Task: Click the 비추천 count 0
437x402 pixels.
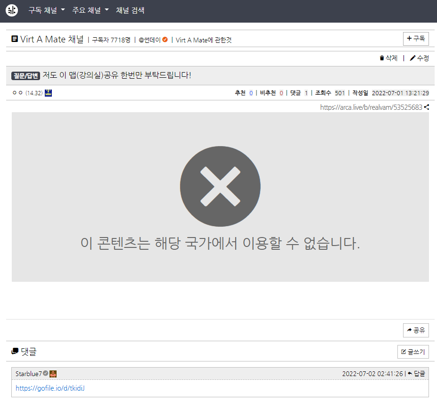Action: 281,93
